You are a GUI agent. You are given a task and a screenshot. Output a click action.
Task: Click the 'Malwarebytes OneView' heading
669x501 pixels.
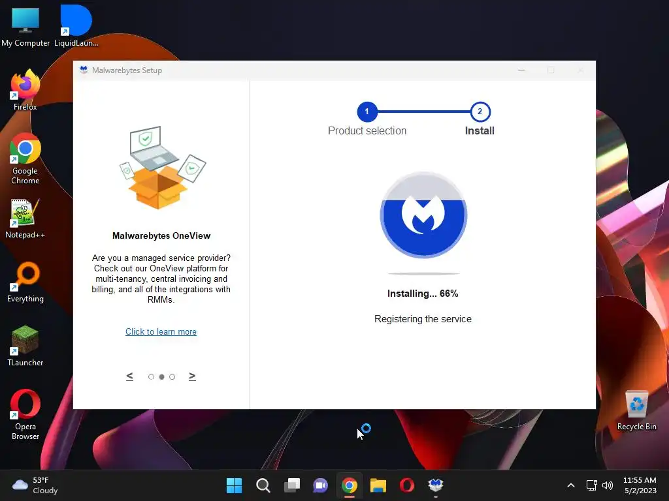click(x=161, y=235)
